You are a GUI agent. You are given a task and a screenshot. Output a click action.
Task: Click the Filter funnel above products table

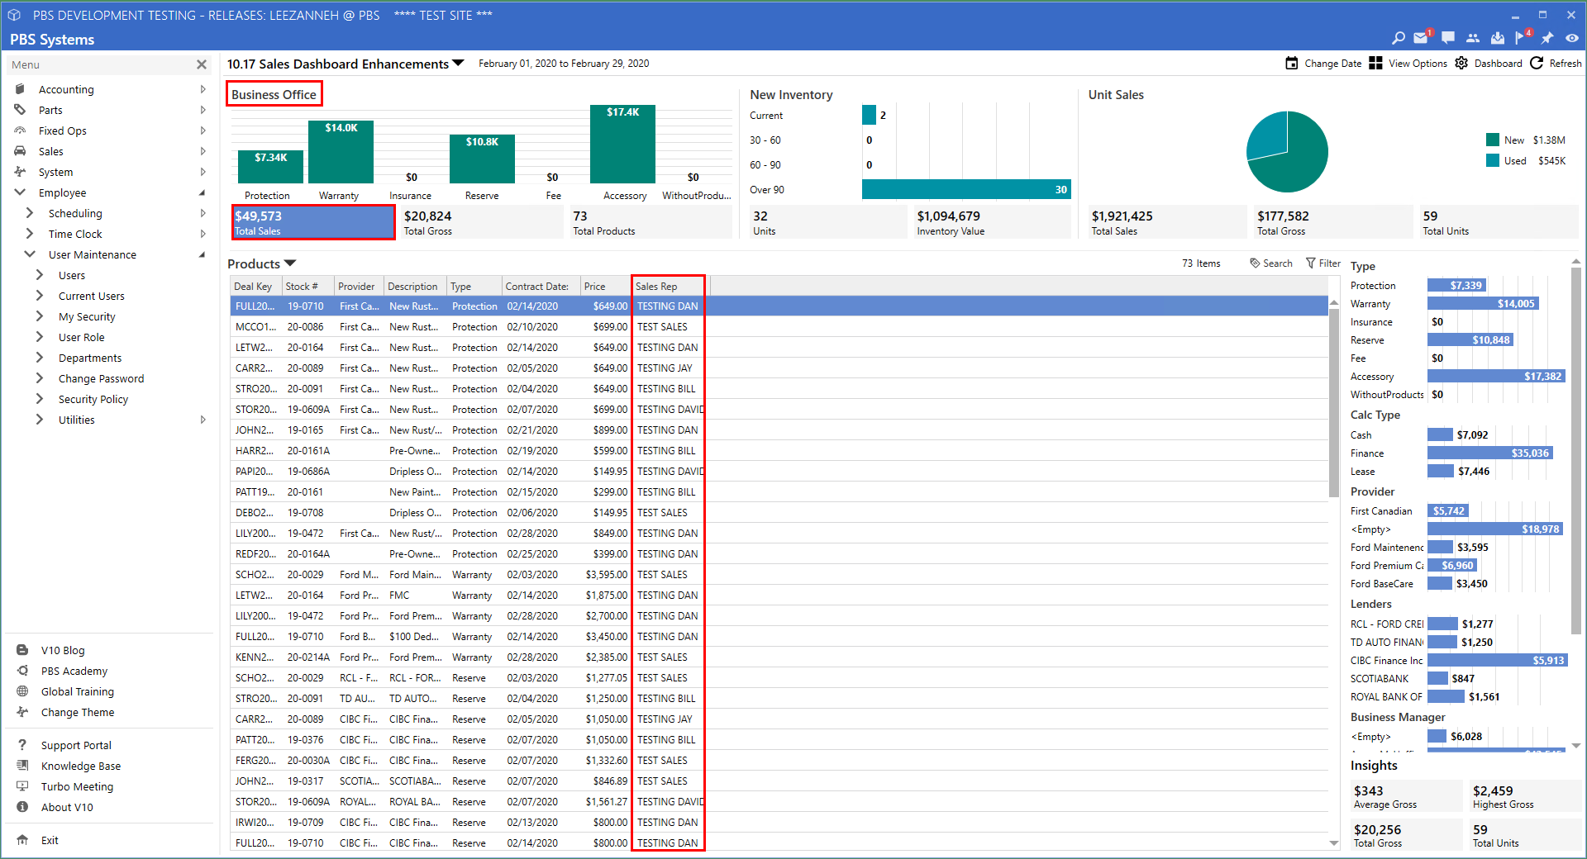[x=1310, y=263]
